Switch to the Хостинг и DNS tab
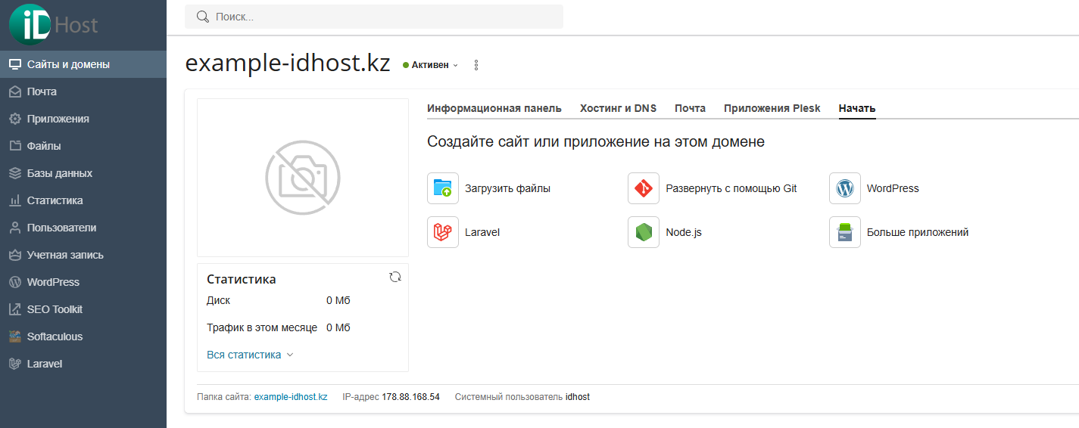 coord(618,108)
